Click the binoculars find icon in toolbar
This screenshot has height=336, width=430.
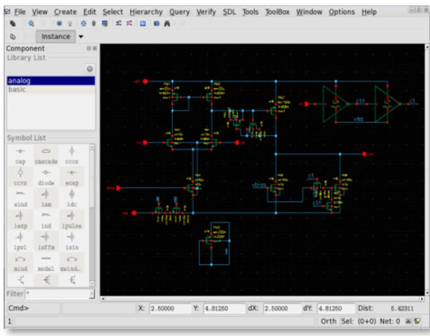[x=167, y=24]
